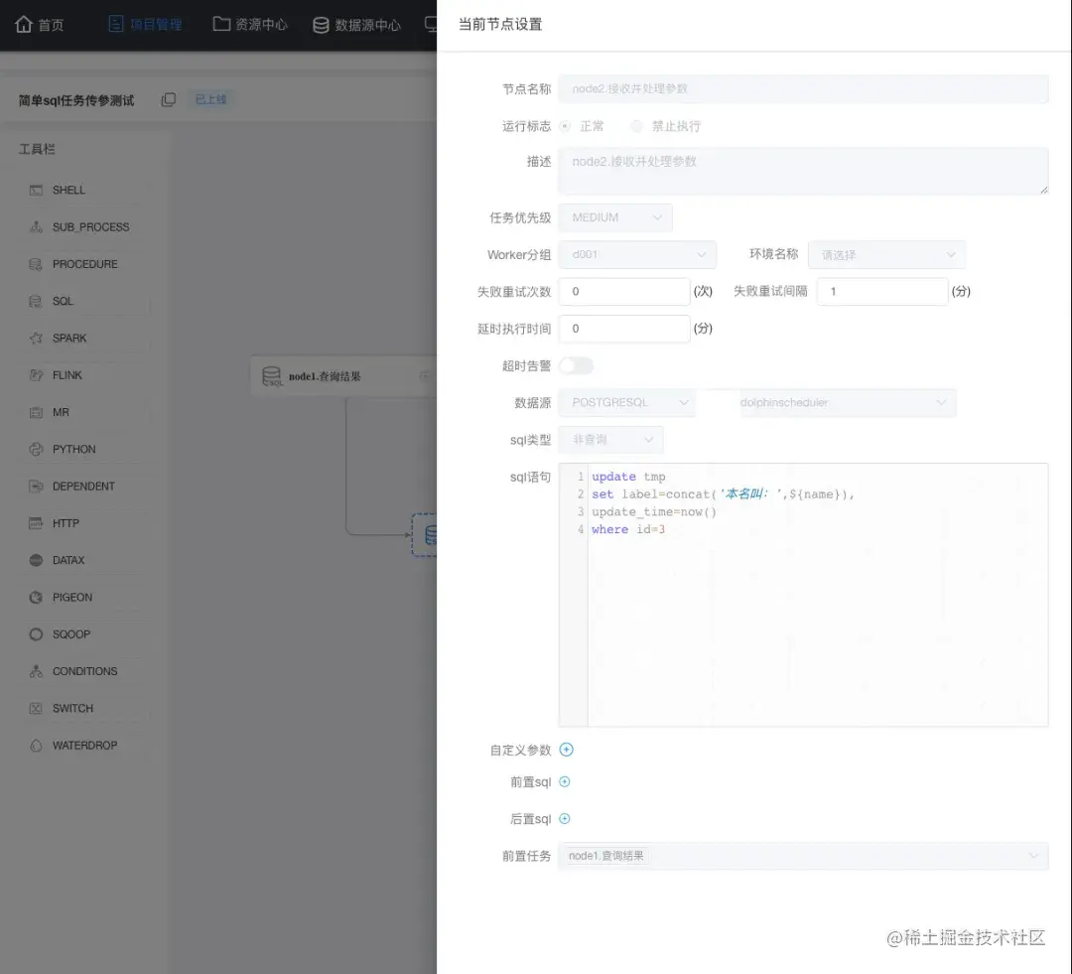Go to 首页 in top navigation
1072x974 pixels.
(40, 25)
